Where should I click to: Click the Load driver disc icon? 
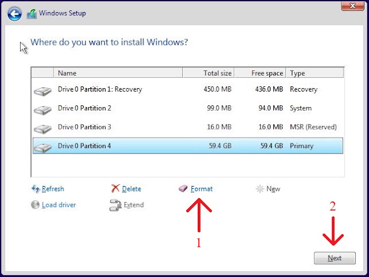(35, 205)
